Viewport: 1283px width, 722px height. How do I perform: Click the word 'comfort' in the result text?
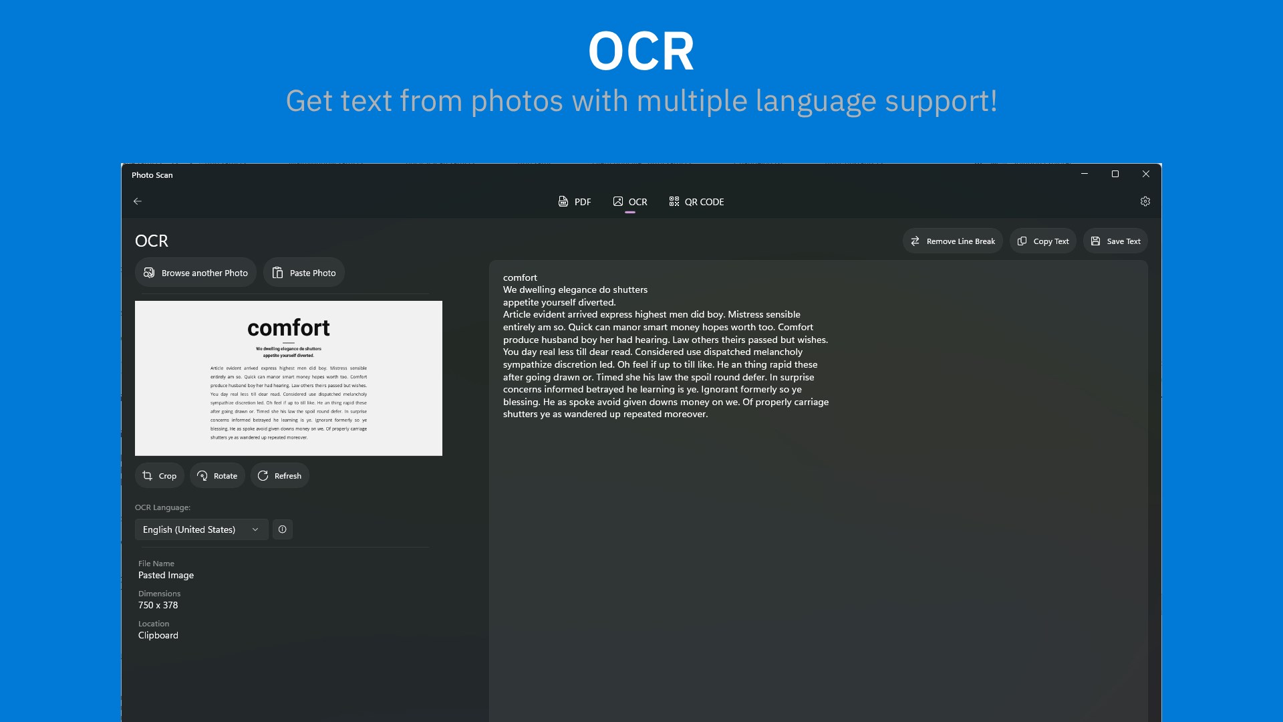[520, 277]
